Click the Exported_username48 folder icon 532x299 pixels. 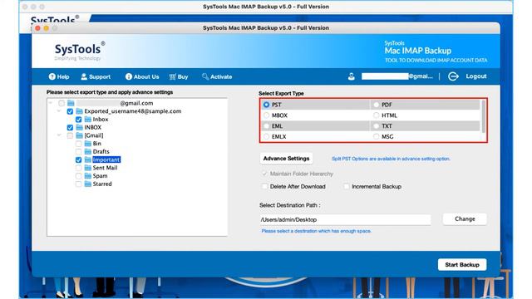[x=80, y=111]
